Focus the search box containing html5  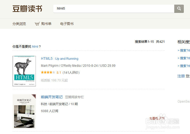coord(114,9)
